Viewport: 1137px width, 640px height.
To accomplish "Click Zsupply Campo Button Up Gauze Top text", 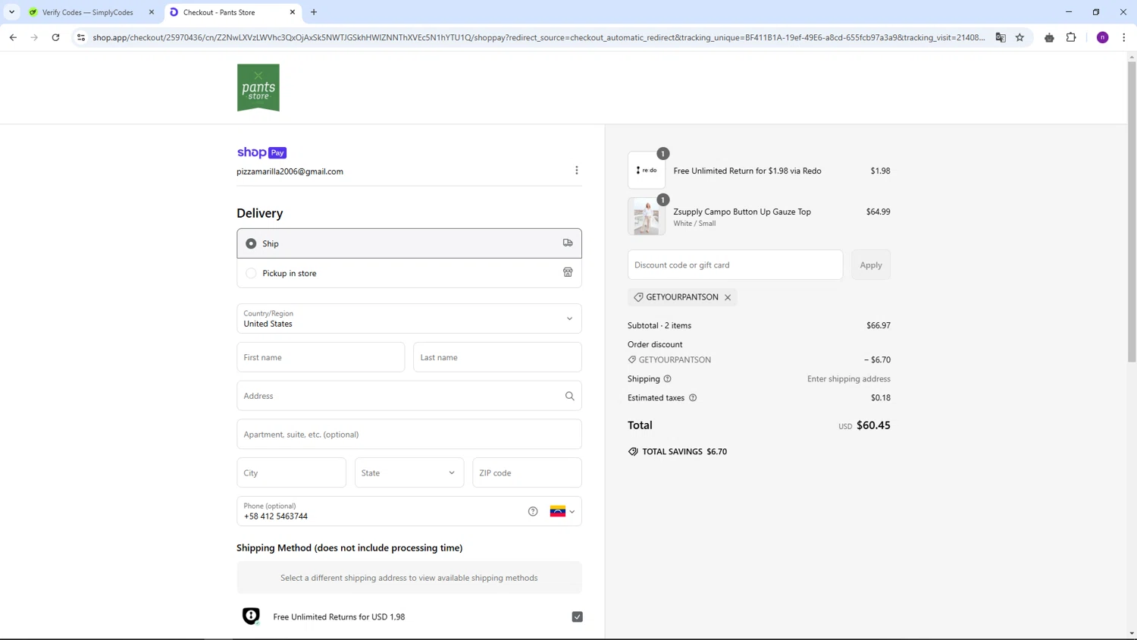I will [742, 212].
